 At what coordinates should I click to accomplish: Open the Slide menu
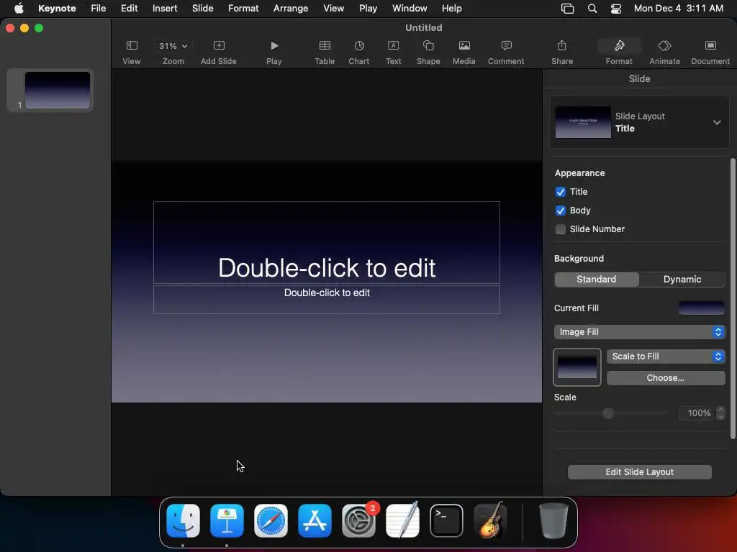tap(202, 9)
